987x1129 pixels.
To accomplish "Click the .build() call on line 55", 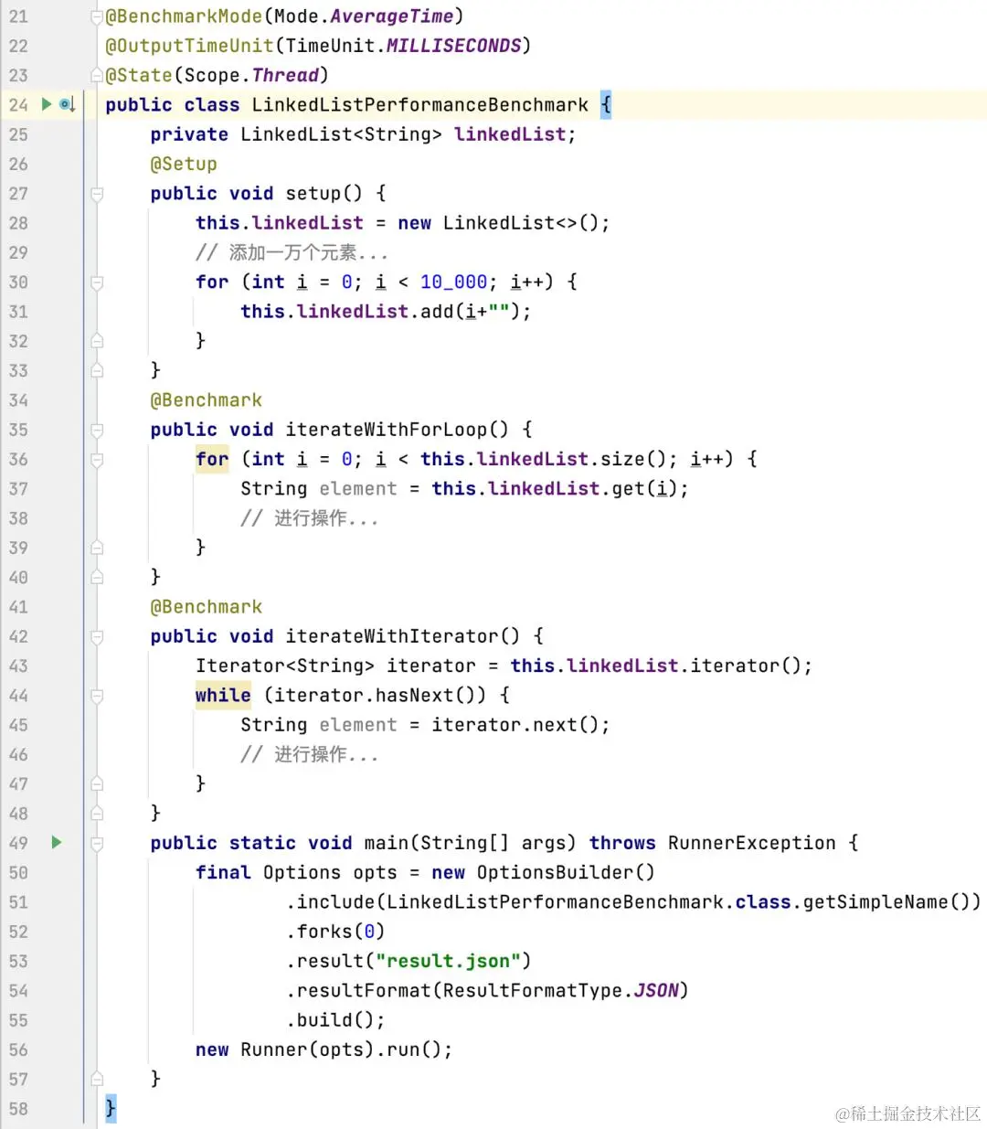I will (330, 1020).
